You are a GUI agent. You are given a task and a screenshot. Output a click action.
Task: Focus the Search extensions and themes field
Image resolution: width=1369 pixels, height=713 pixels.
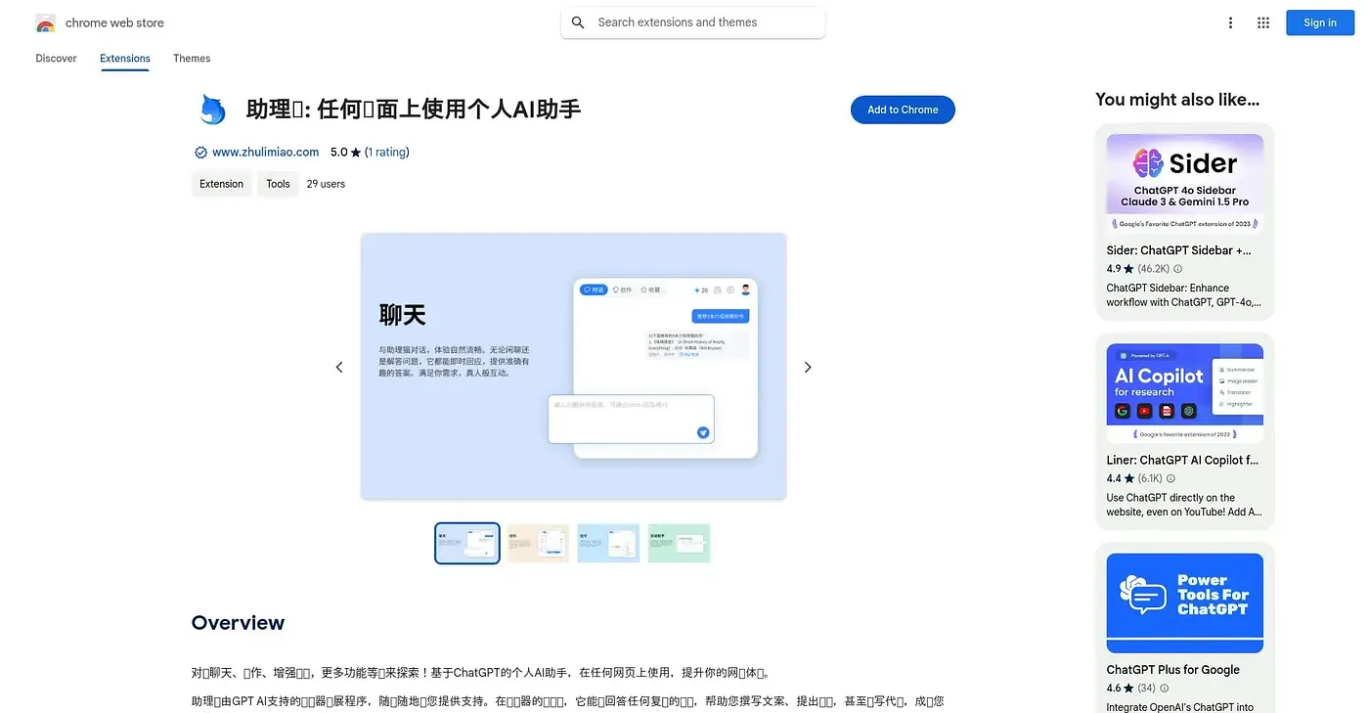692,22
